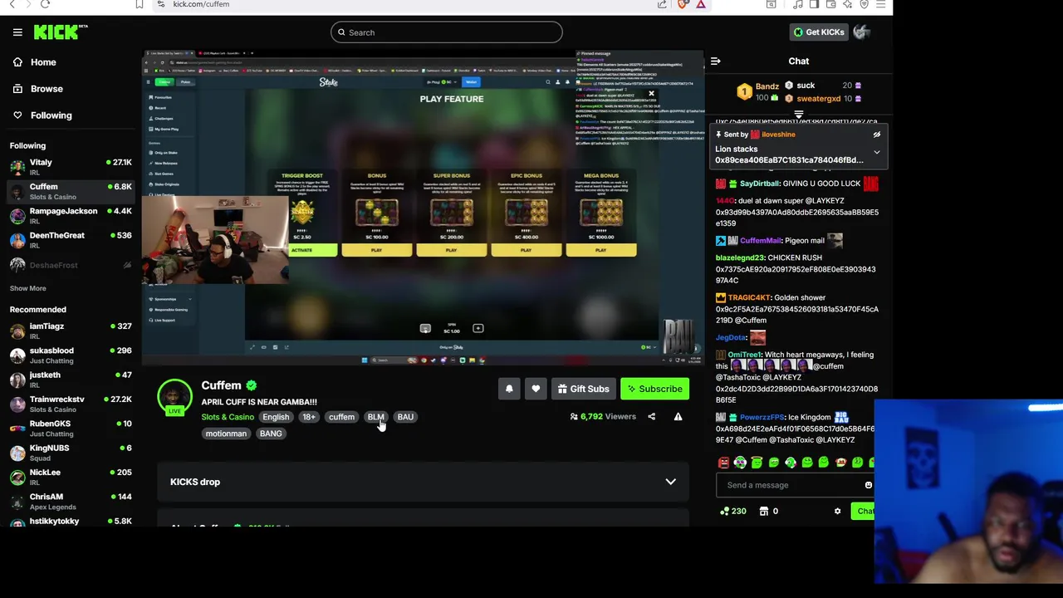Open recommended channel Trainwreckstv

[x=71, y=404]
